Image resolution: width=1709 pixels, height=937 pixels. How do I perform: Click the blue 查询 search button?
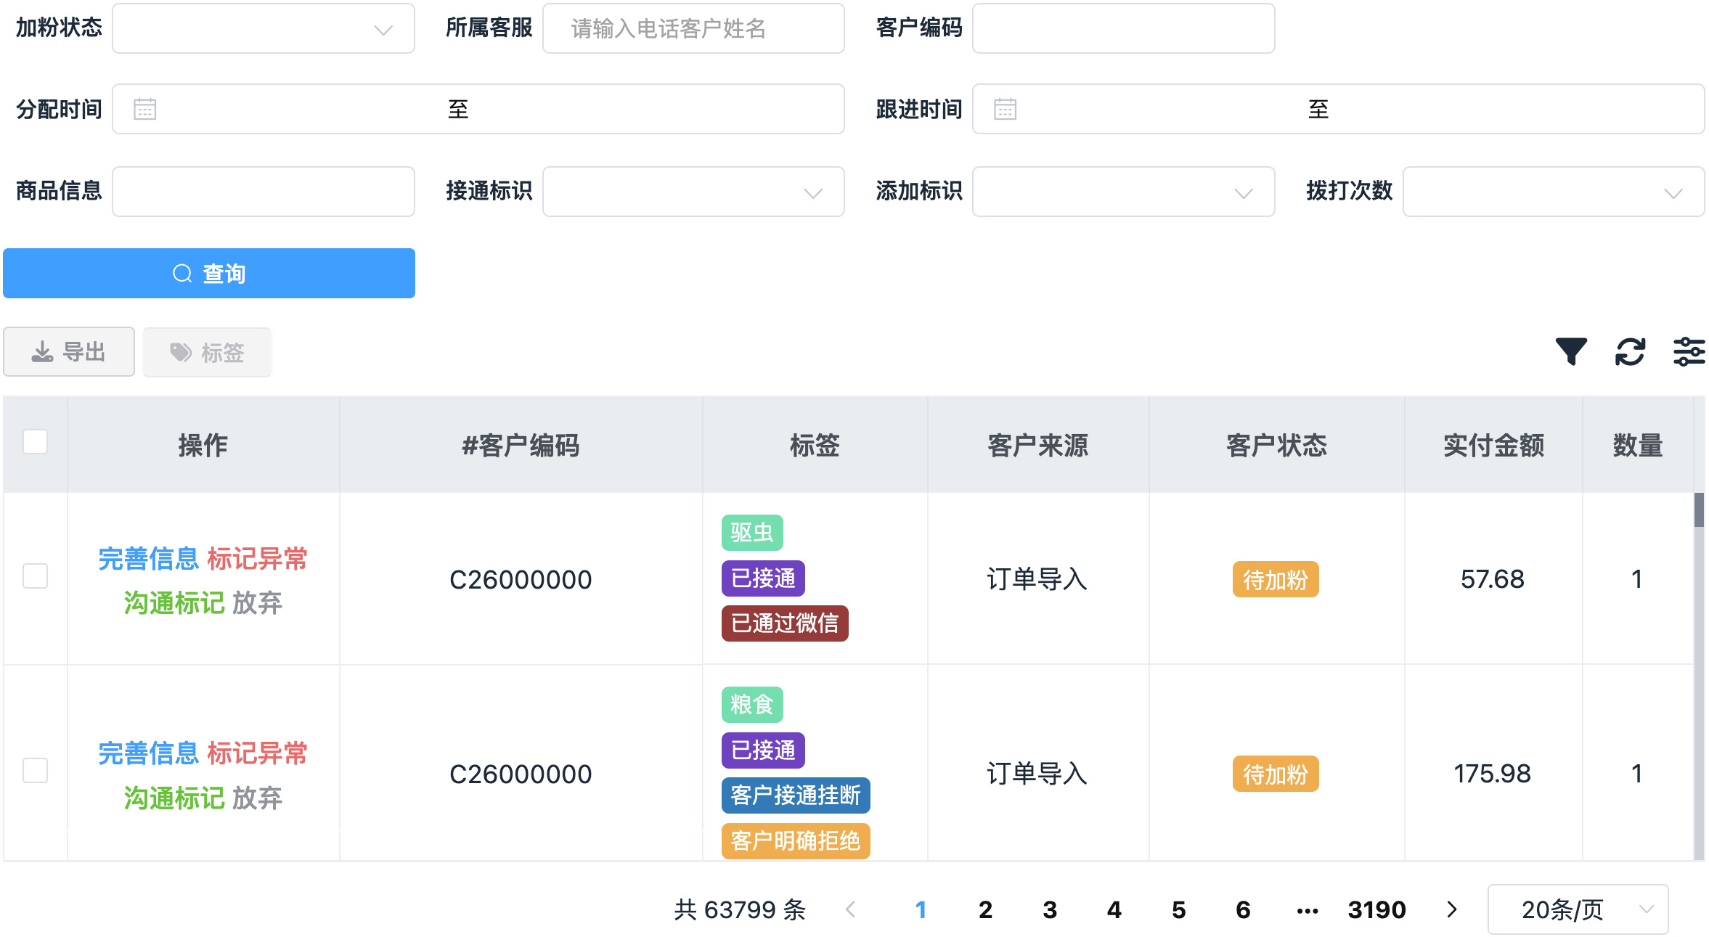click(209, 274)
